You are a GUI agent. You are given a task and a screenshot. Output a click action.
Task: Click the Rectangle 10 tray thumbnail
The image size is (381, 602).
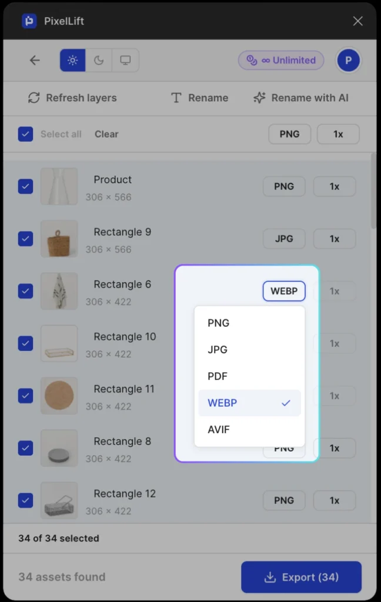coord(59,343)
